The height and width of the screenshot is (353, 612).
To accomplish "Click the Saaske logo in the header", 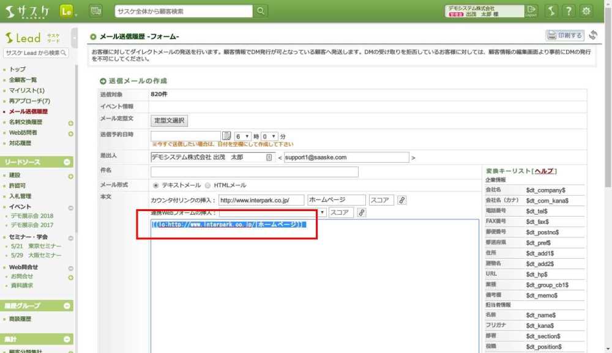I will click(x=28, y=11).
